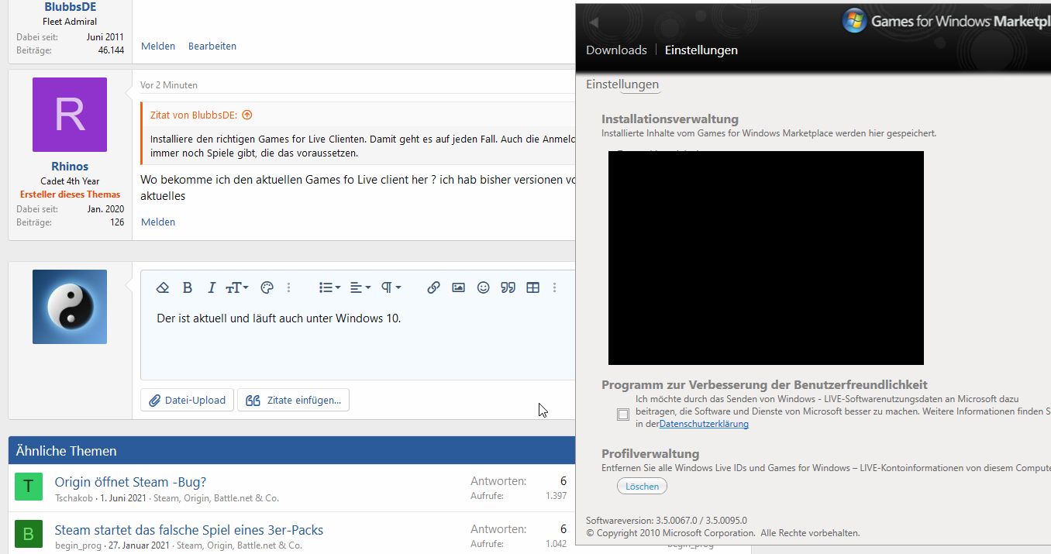The image size is (1051, 554).
Task: Open more options after the palette icon
Action: 288,287
